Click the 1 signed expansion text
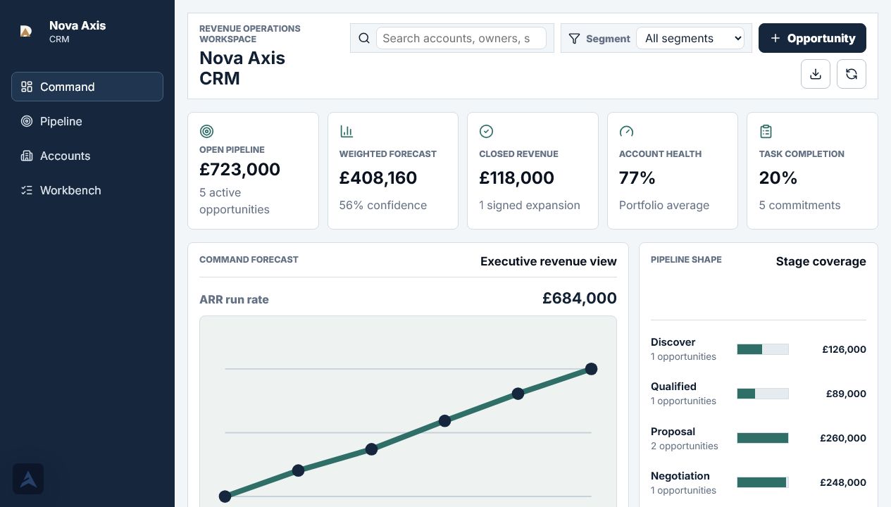Screen dimensions: 891x507 click(x=530, y=205)
